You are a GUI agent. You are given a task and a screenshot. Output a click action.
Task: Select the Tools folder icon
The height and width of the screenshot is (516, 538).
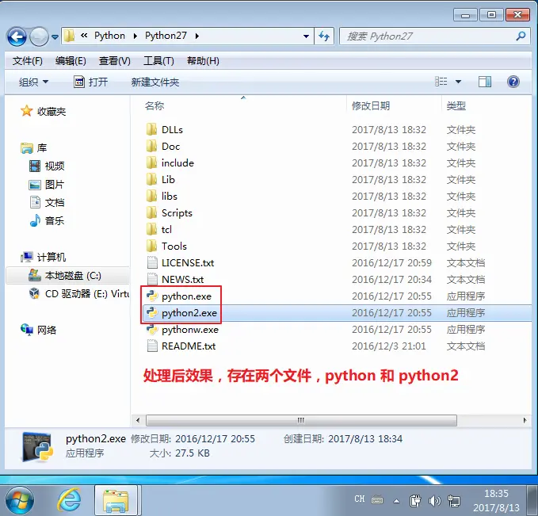click(151, 247)
